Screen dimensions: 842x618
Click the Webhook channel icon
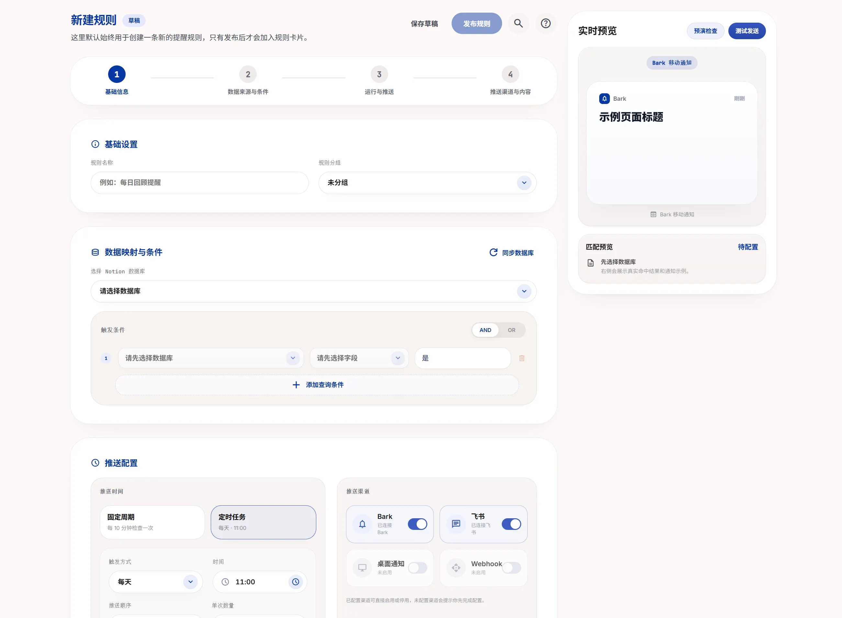click(456, 568)
